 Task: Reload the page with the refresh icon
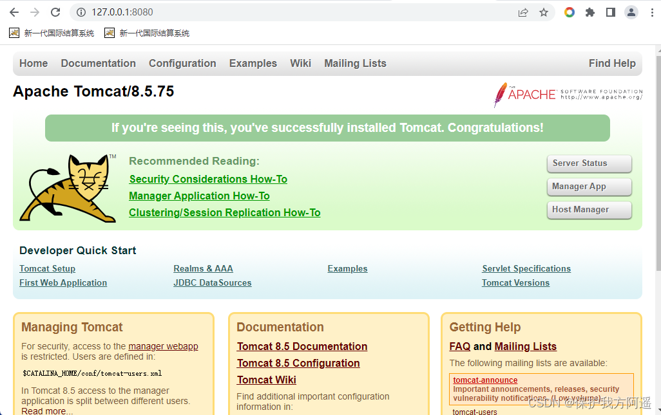[x=55, y=12]
